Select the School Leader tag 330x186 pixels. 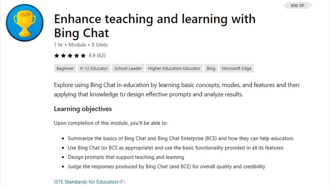click(128, 68)
